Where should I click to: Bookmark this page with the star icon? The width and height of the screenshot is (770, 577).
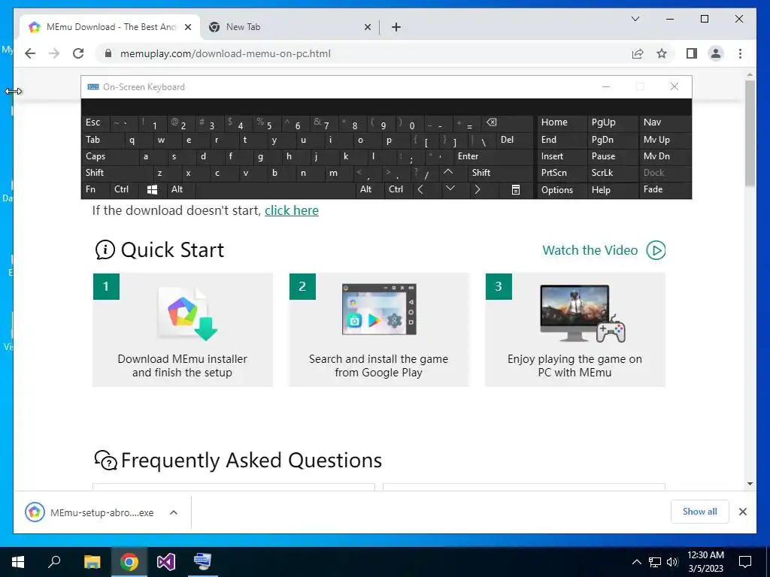pyautogui.click(x=662, y=53)
